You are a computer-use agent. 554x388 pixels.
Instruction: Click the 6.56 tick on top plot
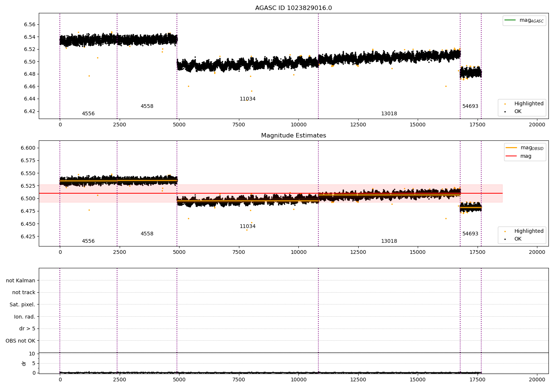[x=30, y=25]
